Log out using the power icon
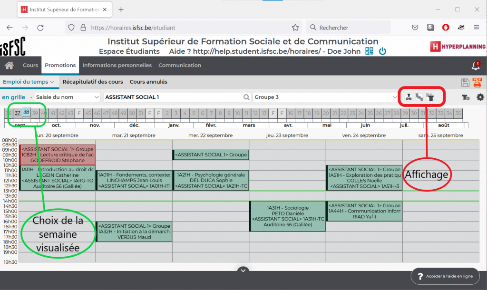 point(382,51)
